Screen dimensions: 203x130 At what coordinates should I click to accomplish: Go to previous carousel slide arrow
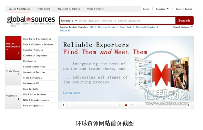click(x=63, y=105)
